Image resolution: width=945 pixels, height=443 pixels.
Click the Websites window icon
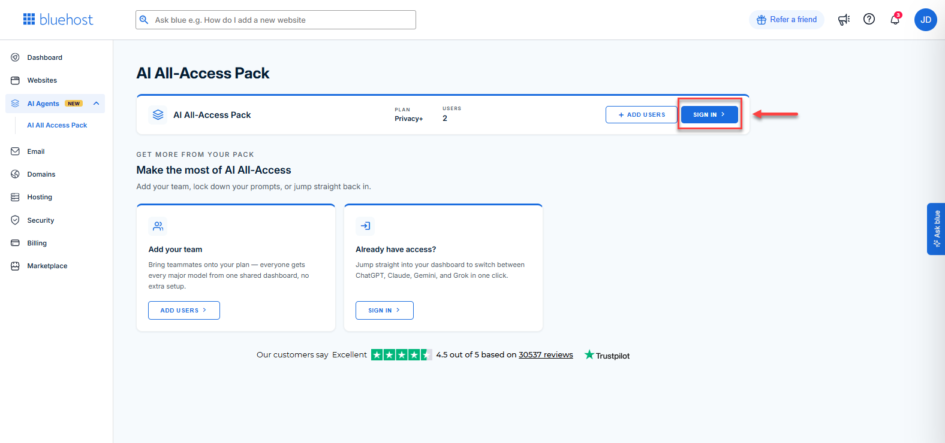coord(16,80)
